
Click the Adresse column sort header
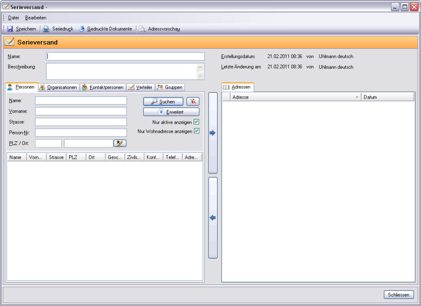pos(296,97)
